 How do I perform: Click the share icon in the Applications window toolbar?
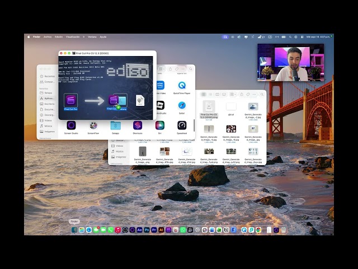(170, 69)
